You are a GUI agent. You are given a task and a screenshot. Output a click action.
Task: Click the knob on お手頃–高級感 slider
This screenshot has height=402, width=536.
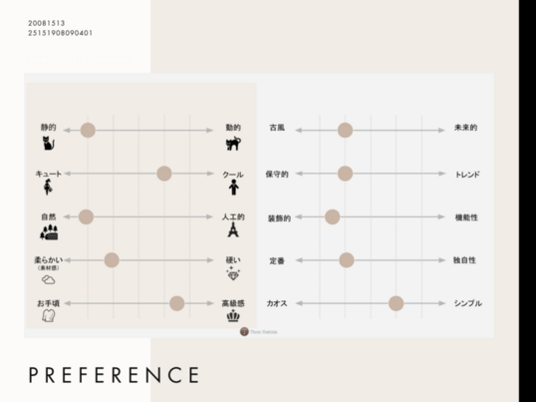[x=177, y=303]
